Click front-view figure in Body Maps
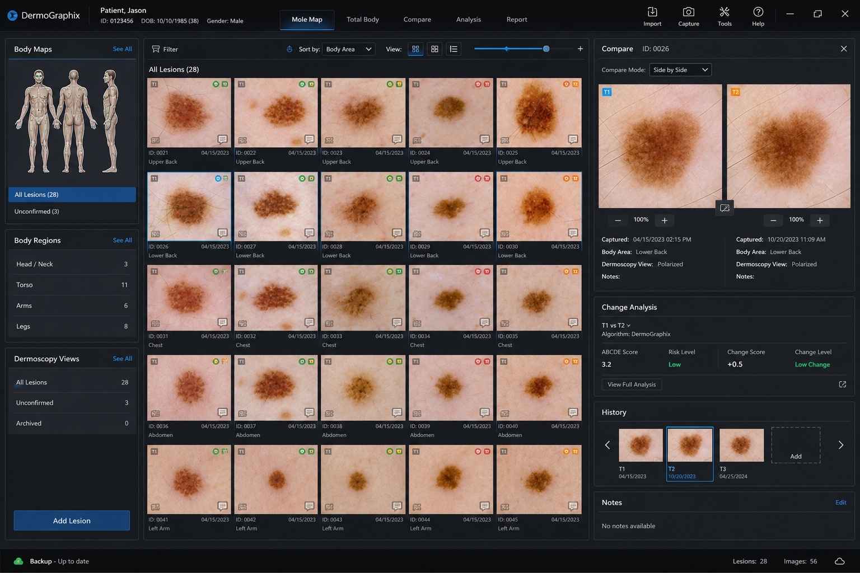The width and height of the screenshot is (860, 573). (x=39, y=120)
